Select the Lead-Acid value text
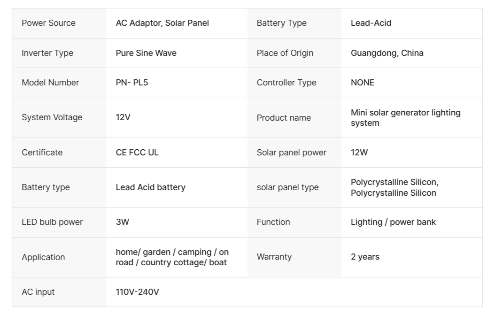This screenshot has height=315, width=495. (x=371, y=23)
